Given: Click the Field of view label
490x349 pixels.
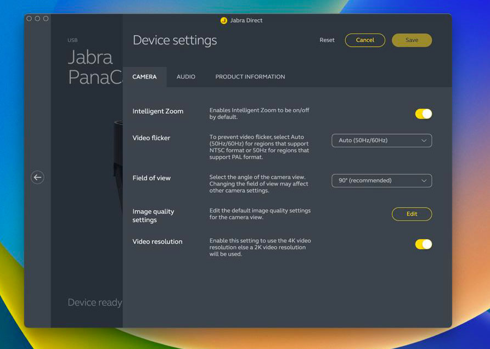Looking at the screenshot, I should tap(151, 178).
